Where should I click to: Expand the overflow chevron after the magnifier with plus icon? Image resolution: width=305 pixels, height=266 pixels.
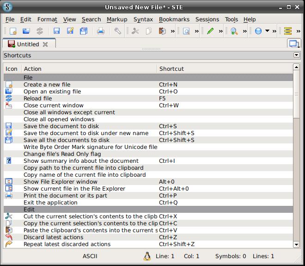point(245,31)
